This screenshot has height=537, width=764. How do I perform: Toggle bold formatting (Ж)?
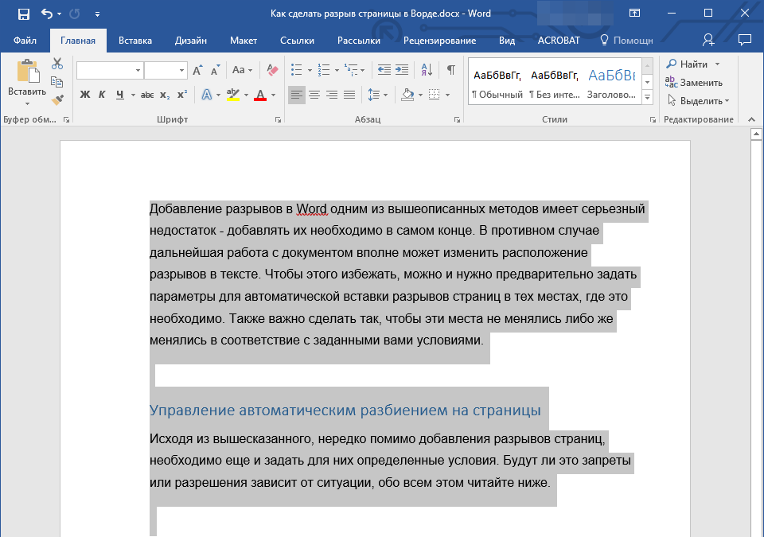(x=84, y=95)
